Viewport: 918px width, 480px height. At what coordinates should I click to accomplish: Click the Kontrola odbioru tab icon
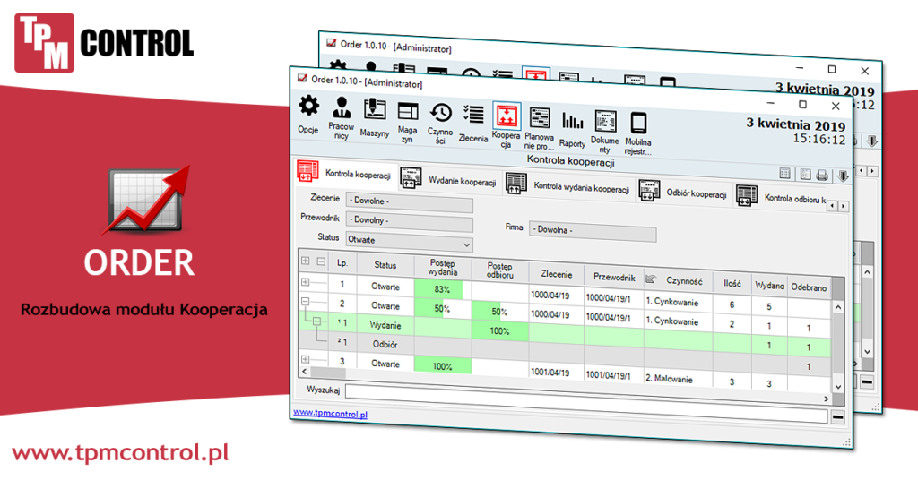pyautogui.click(x=747, y=194)
